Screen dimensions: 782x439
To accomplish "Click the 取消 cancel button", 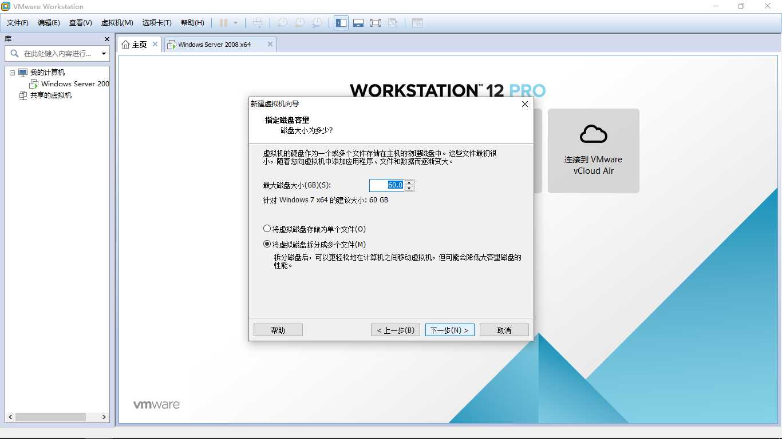I will click(x=504, y=330).
